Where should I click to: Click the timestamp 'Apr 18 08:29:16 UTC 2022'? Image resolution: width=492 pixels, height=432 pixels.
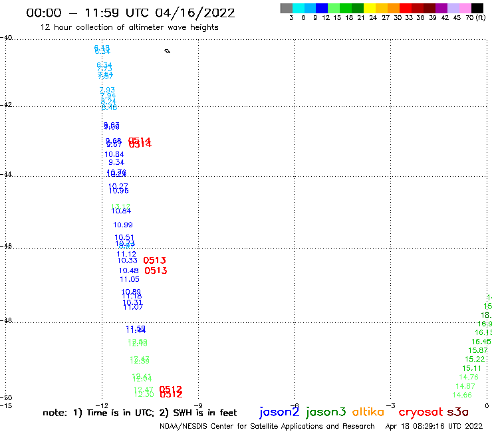[434, 426]
